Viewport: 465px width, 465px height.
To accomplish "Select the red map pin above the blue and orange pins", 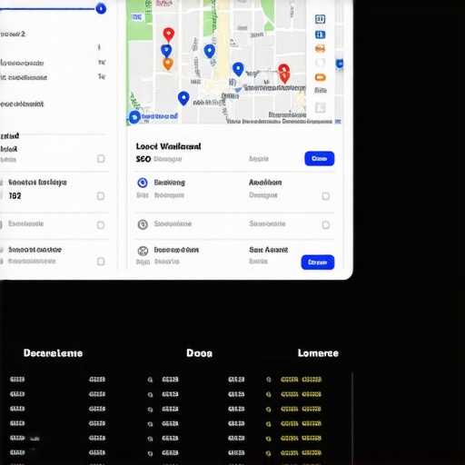I will click(x=169, y=35).
